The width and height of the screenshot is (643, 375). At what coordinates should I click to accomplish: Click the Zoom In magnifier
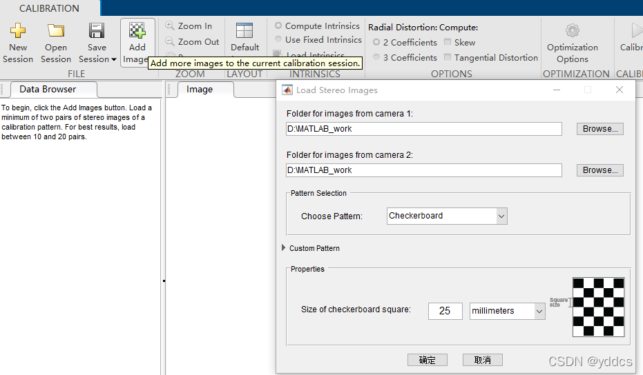click(x=169, y=26)
